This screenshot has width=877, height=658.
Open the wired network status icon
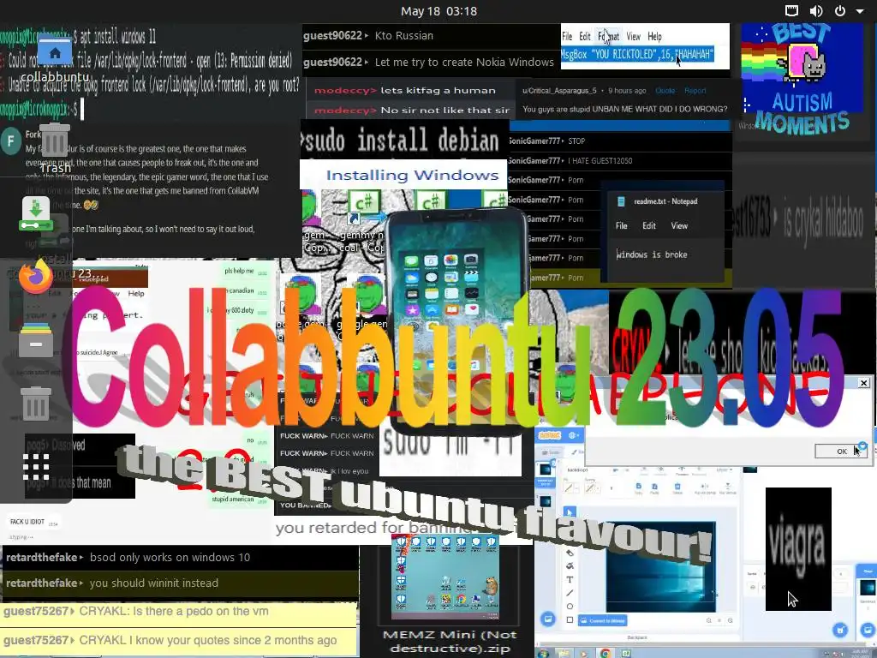coord(791,10)
